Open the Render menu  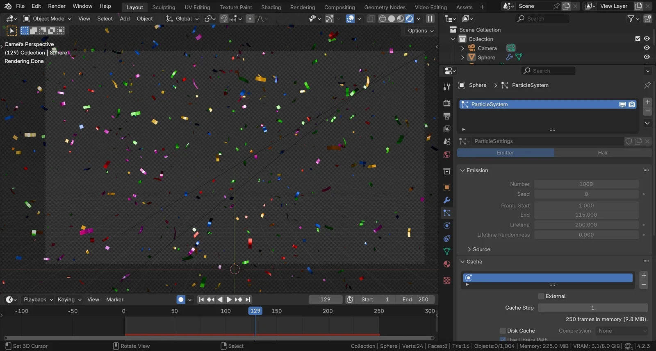pyautogui.click(x=57, y=6)
